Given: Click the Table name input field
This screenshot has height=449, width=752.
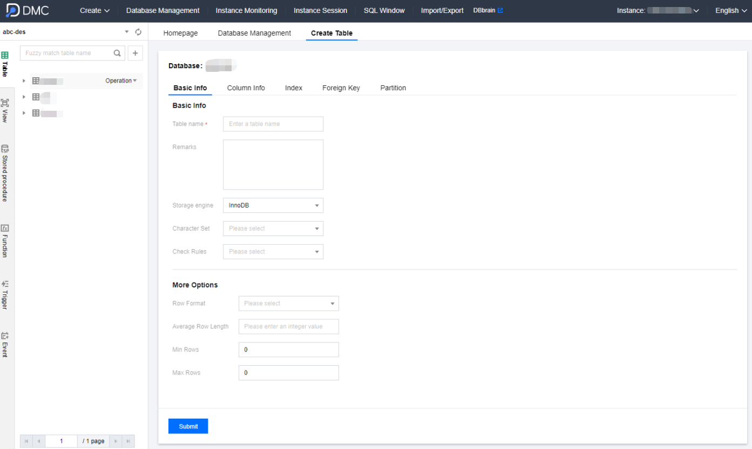Looking at the screenshot, I should click(273, 124).
